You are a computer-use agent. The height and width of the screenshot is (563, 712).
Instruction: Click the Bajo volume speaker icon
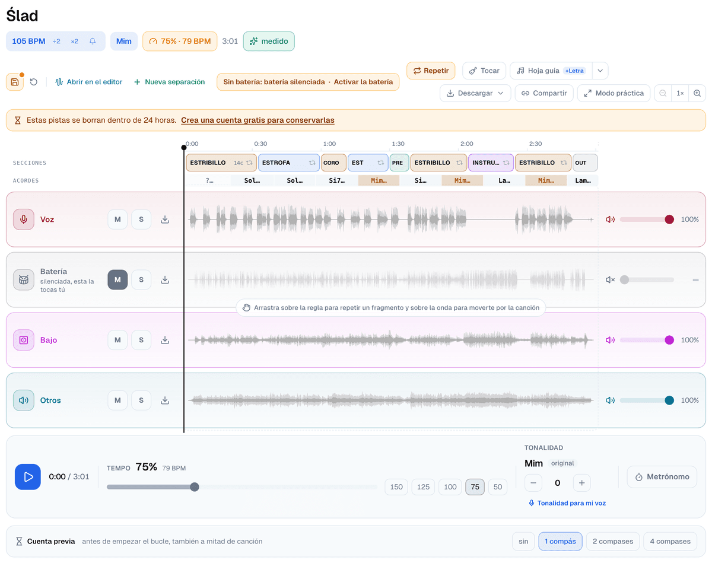coord(610,340)
